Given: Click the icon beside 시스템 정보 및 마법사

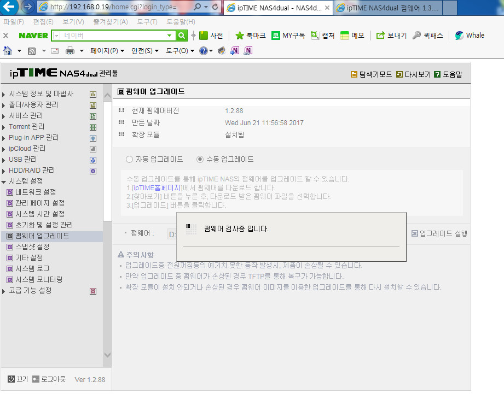Looking at the screenshot, I should (x=93, y=95).
